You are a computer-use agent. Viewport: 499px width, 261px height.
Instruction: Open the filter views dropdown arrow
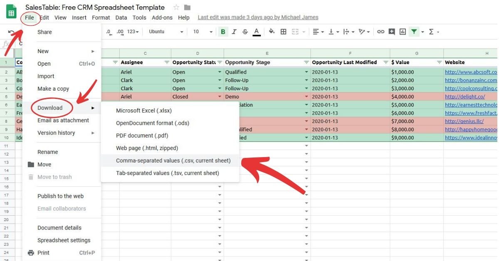pos(422,32)
